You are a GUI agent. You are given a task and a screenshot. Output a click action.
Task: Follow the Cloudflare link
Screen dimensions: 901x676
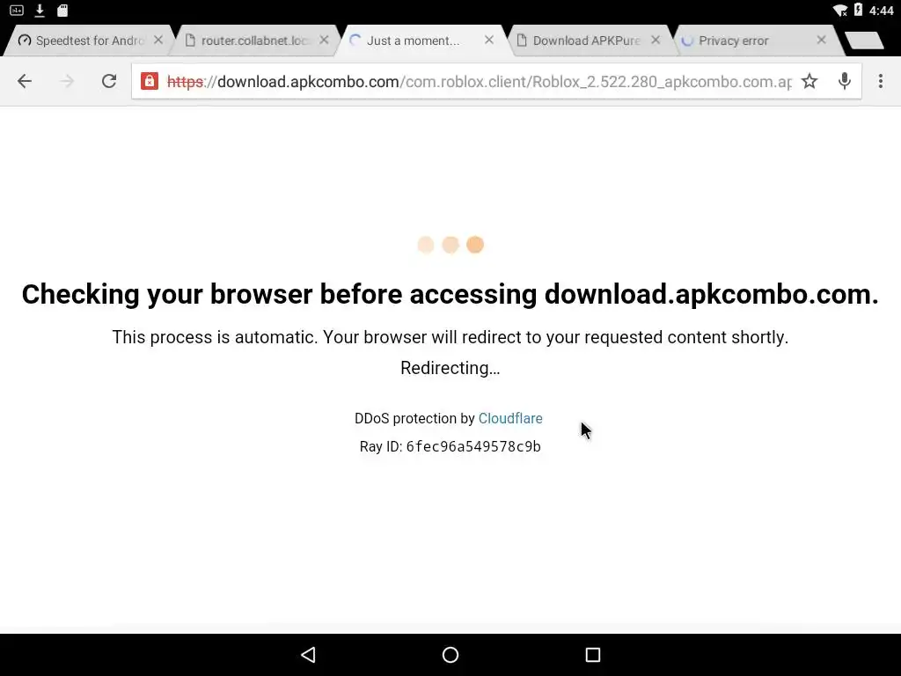[x=510, y=418]
